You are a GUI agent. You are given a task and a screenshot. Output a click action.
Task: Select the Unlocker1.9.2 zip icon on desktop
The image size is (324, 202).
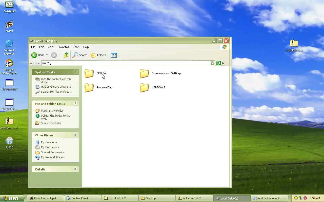(294, 46)
